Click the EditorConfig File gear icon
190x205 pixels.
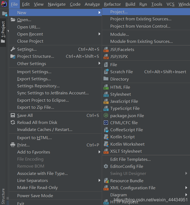click(106, 166)
